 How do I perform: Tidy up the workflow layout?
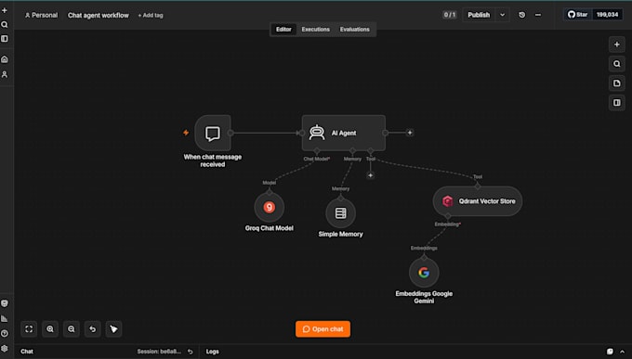(113, 329)
